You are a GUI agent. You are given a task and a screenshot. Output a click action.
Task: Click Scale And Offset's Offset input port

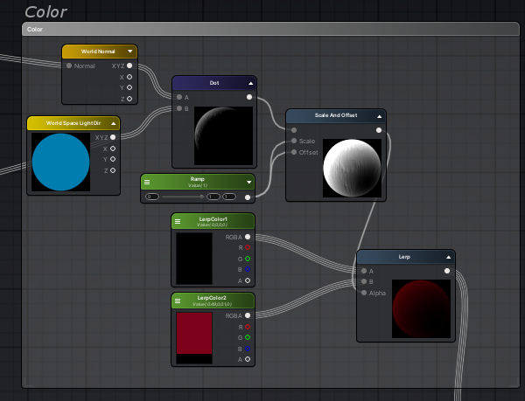point(293,152)
